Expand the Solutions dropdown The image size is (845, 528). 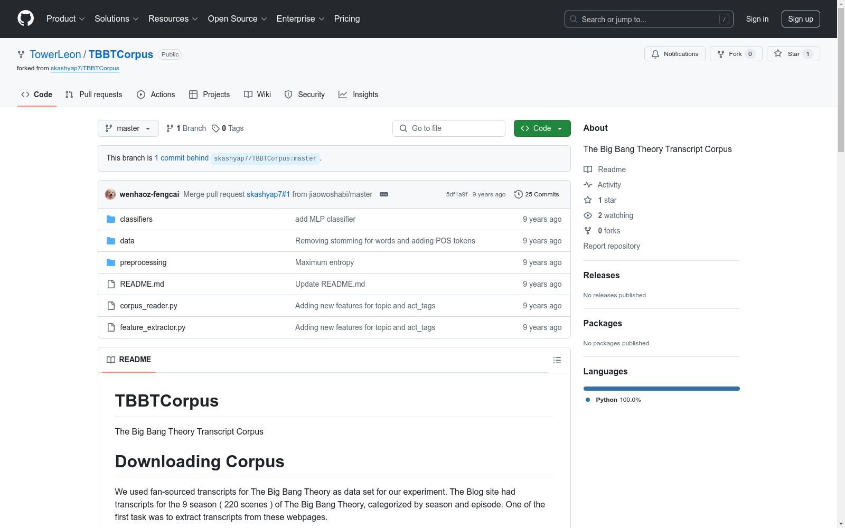[x=116, y=18]
